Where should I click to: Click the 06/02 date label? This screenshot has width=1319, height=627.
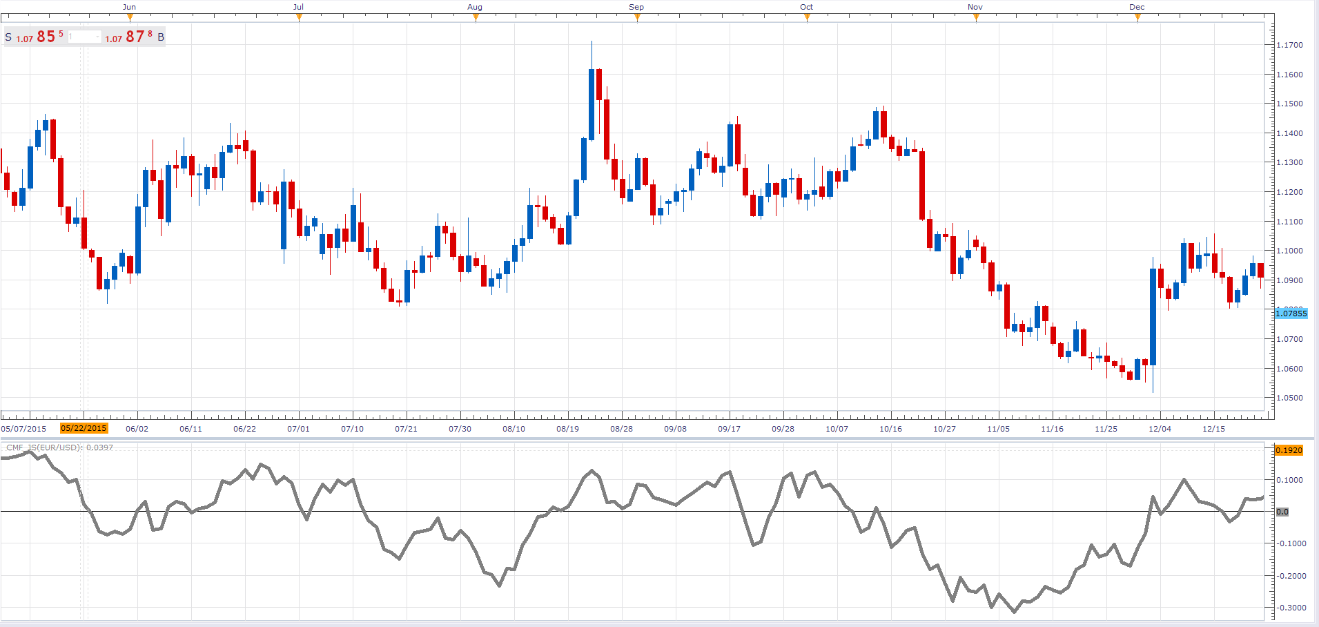tap(137, 429)
